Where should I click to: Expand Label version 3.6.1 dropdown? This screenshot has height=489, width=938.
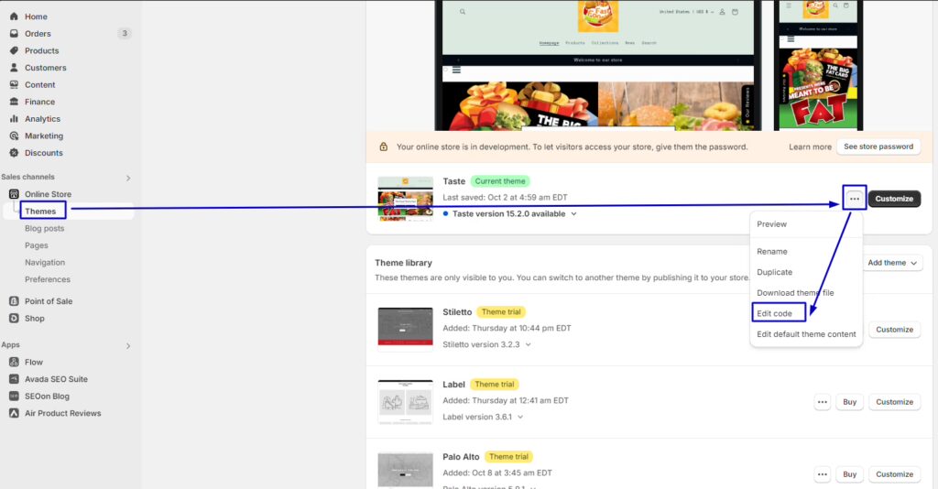click(520, 418)
